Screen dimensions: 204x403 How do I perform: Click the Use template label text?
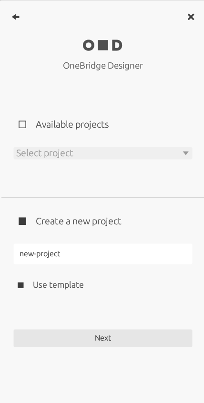pyautogui.click(x=58, y=285)
